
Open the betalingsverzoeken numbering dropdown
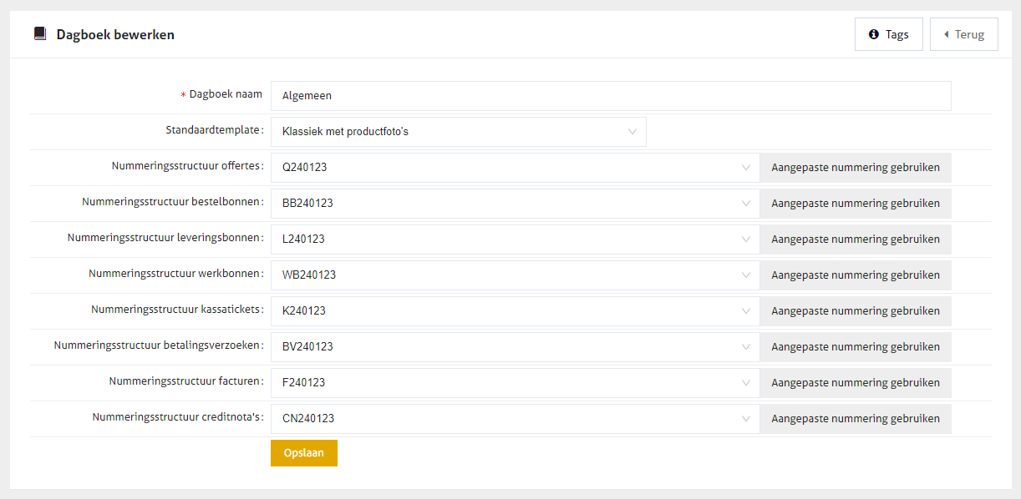[x=515, y=347]
